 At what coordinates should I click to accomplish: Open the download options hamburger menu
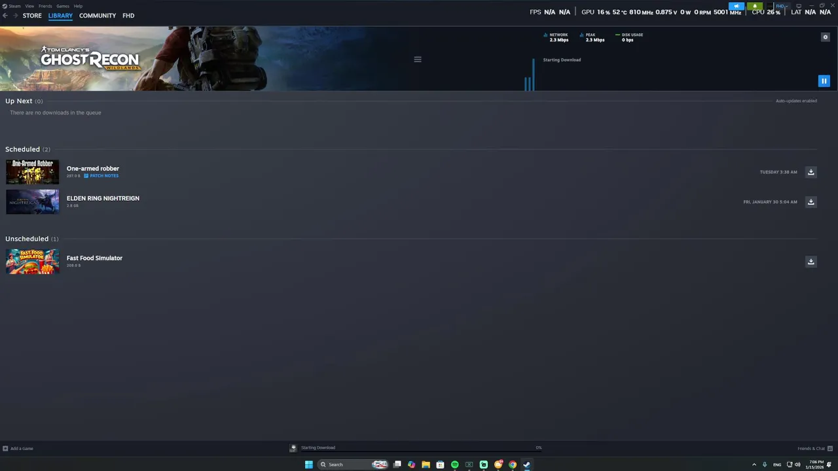(x=418, y=60)
